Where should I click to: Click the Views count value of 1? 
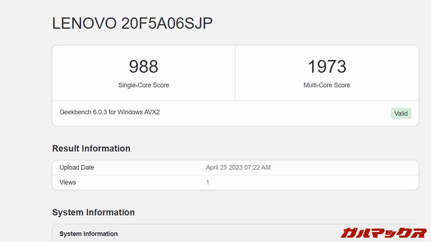pos(208,182)
